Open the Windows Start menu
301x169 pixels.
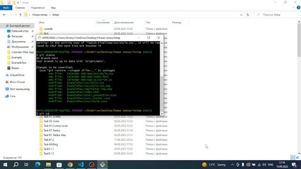pyautogui.click(x=5, y=165)
